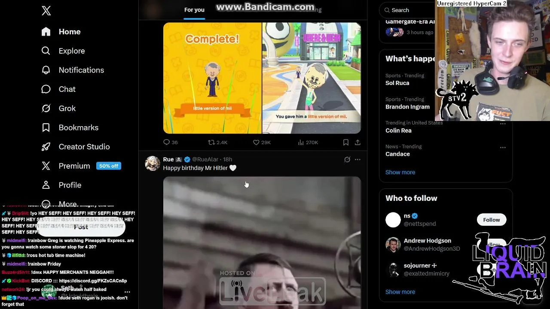The image size is (550, 309).
Task: Show more Who to follow suggestions
Action: pyautogui.click(x=400, y=292)
